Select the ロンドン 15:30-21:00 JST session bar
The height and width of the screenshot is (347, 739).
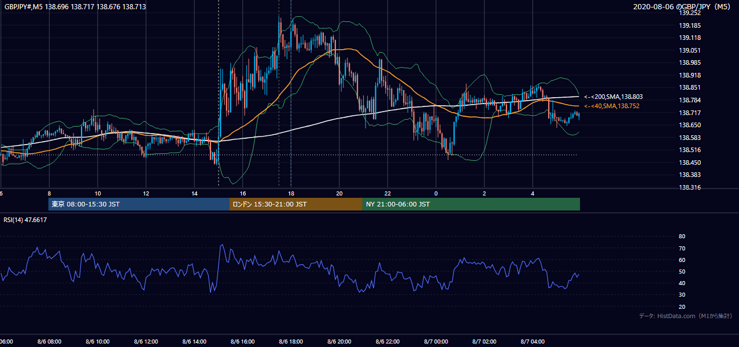tap(296, 204)
